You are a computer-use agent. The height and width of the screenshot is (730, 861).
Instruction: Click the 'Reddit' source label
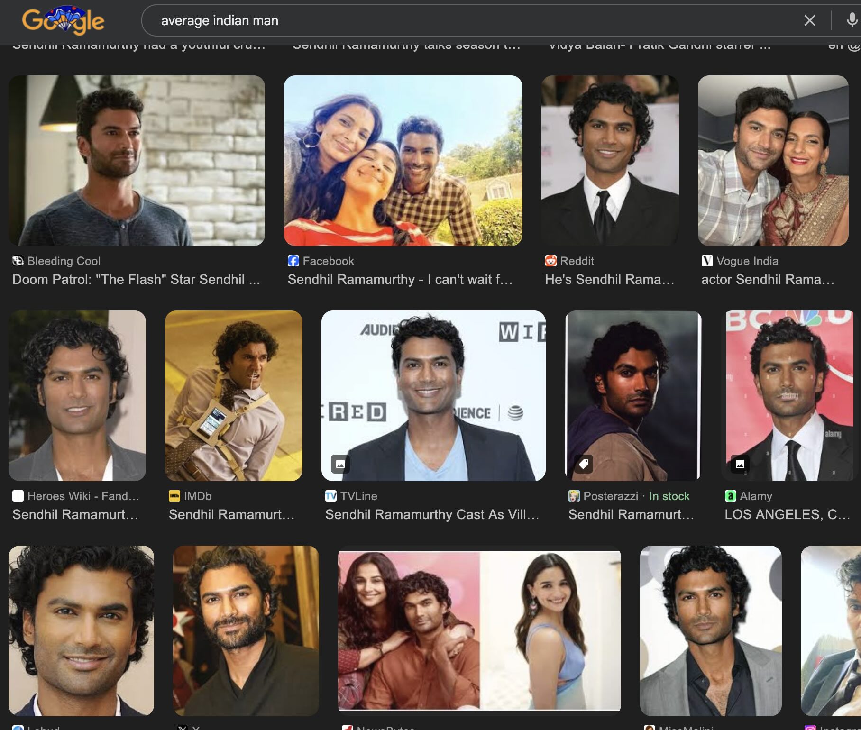577,261
